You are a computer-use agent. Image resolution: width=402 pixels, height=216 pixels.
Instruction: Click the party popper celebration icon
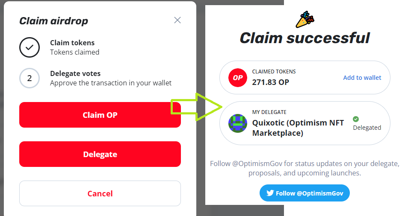click(x=305, y=20)
